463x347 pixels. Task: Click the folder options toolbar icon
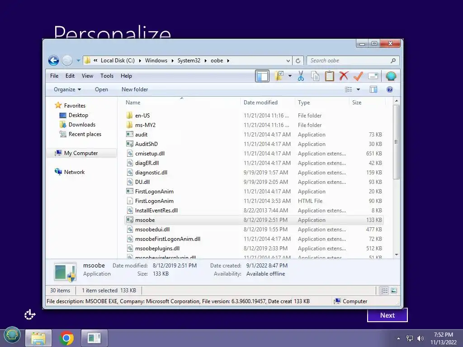tap(279, 76)
